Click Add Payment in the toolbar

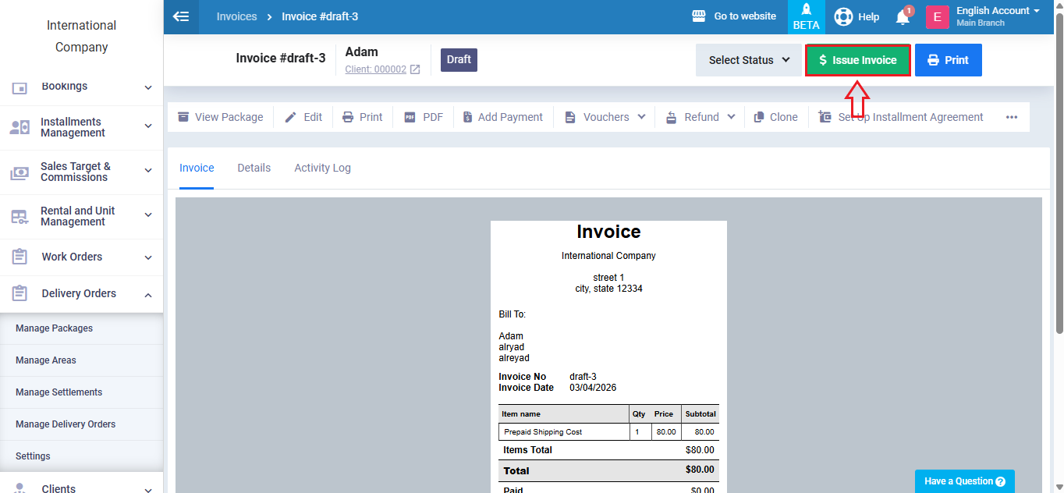502,117
